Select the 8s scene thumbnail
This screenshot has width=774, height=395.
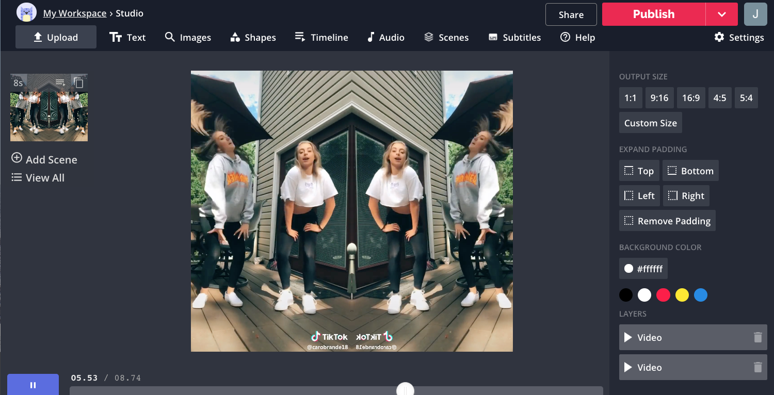tap(49, 108)
